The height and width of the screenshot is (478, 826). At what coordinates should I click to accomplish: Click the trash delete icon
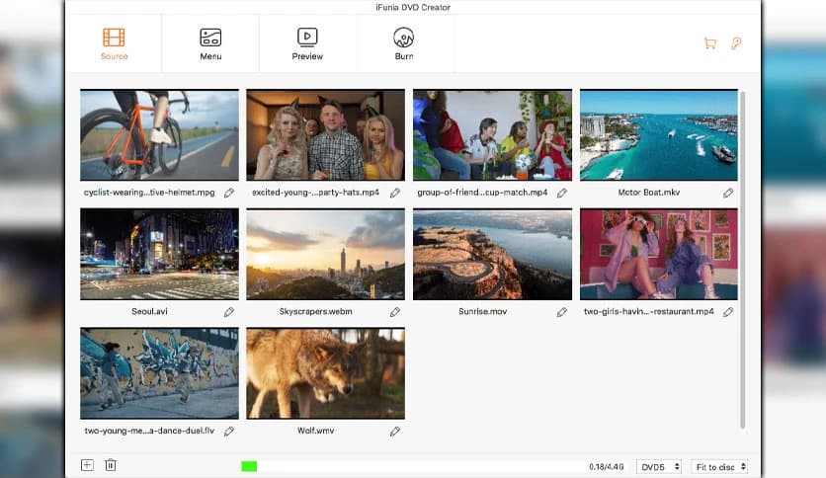point(111,465)
